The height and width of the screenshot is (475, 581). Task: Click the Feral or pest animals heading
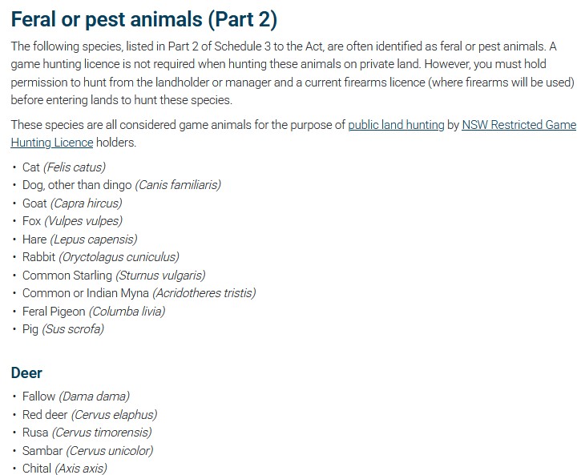tap(144, 18)
